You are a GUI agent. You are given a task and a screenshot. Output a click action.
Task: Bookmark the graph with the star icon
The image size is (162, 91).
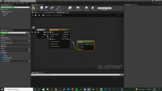point(32,15)
